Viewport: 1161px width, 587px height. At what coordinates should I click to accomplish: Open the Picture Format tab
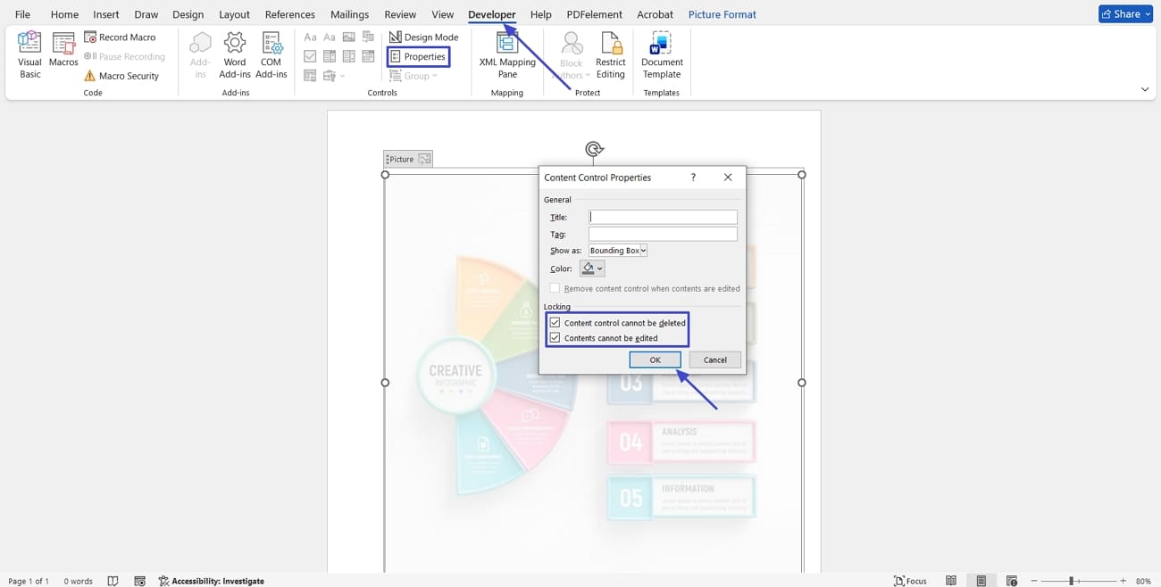[722, 14]
